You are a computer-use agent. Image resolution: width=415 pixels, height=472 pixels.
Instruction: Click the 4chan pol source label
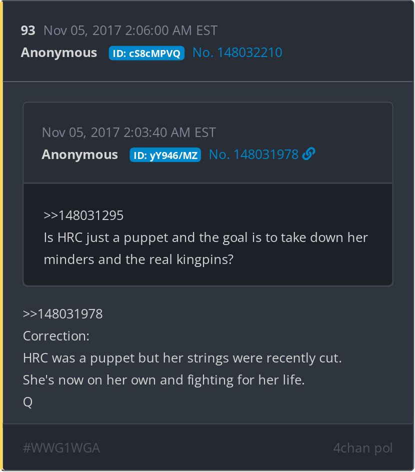coord(363,448)
